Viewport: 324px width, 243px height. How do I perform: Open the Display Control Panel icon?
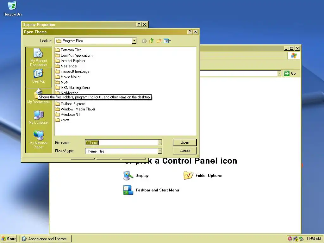click(128, 176)
